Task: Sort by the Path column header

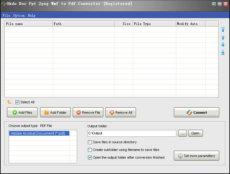Action: (83, 24)
